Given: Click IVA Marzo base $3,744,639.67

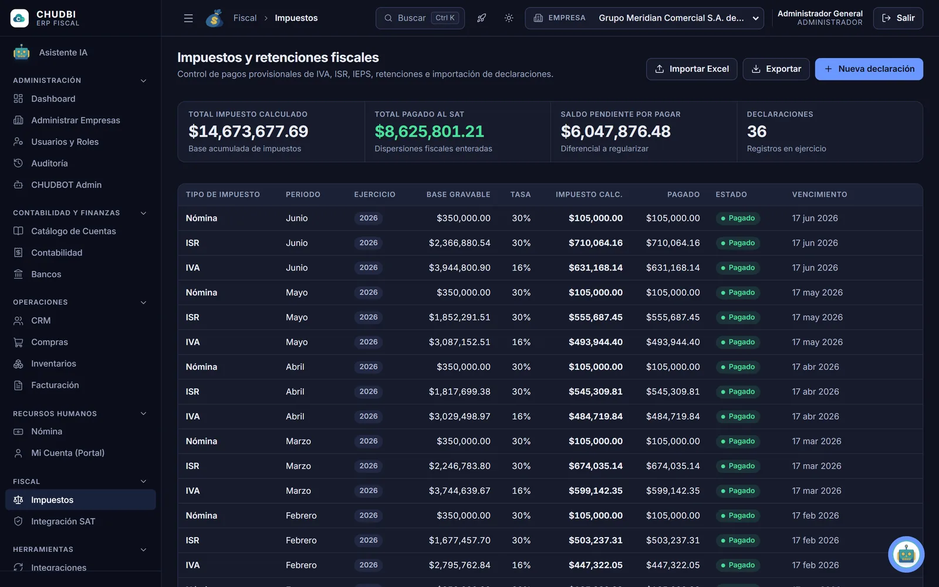Looking at the screenshot, I should tap(460, 491).
